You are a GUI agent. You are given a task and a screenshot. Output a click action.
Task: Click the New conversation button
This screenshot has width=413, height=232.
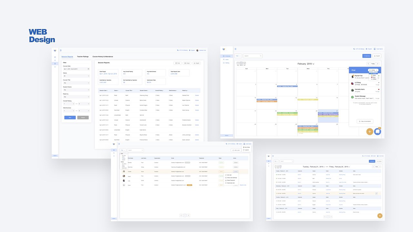365,121
